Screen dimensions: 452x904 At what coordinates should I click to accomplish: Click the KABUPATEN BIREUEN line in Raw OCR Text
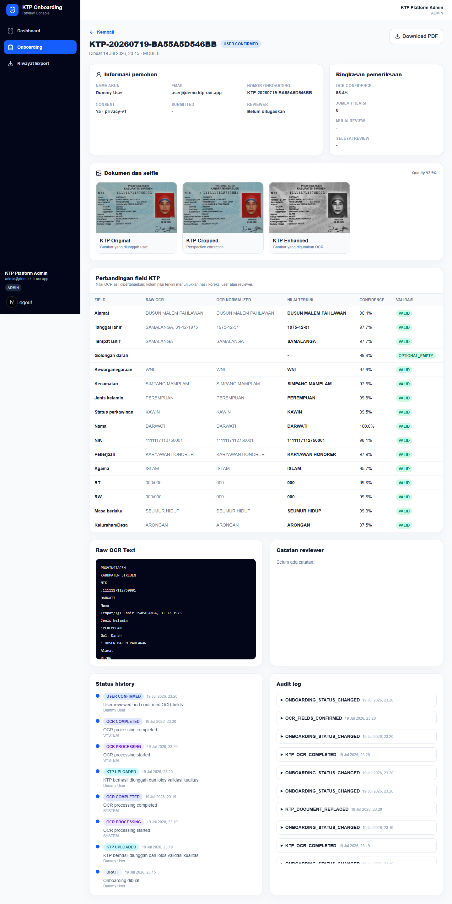(x=118, y=575)
